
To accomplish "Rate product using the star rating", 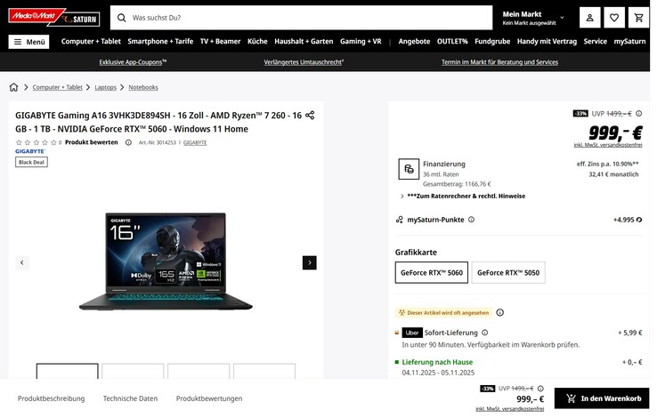I will click(36, 142).
